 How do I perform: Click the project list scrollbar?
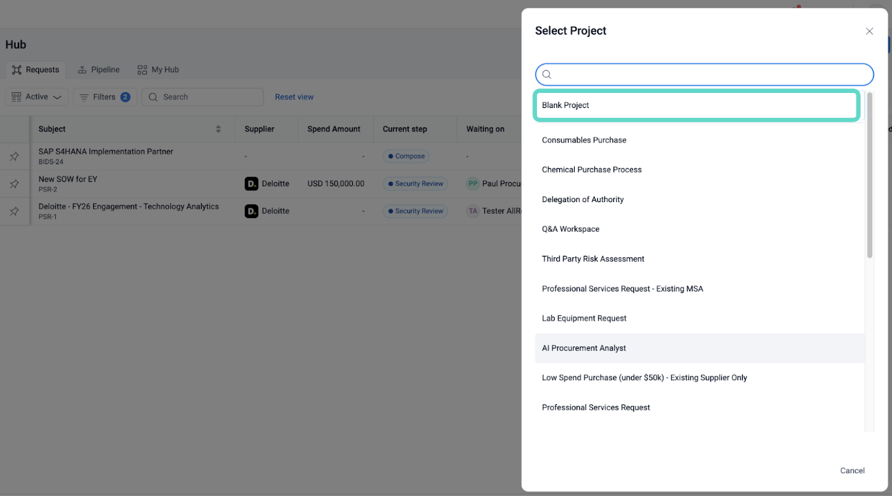(x=869, y=175)
